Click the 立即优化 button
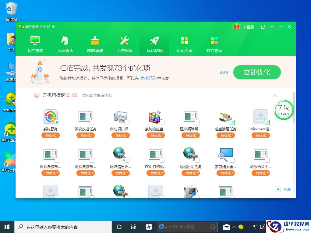This screenshot has height=233, width=311. 257,72
